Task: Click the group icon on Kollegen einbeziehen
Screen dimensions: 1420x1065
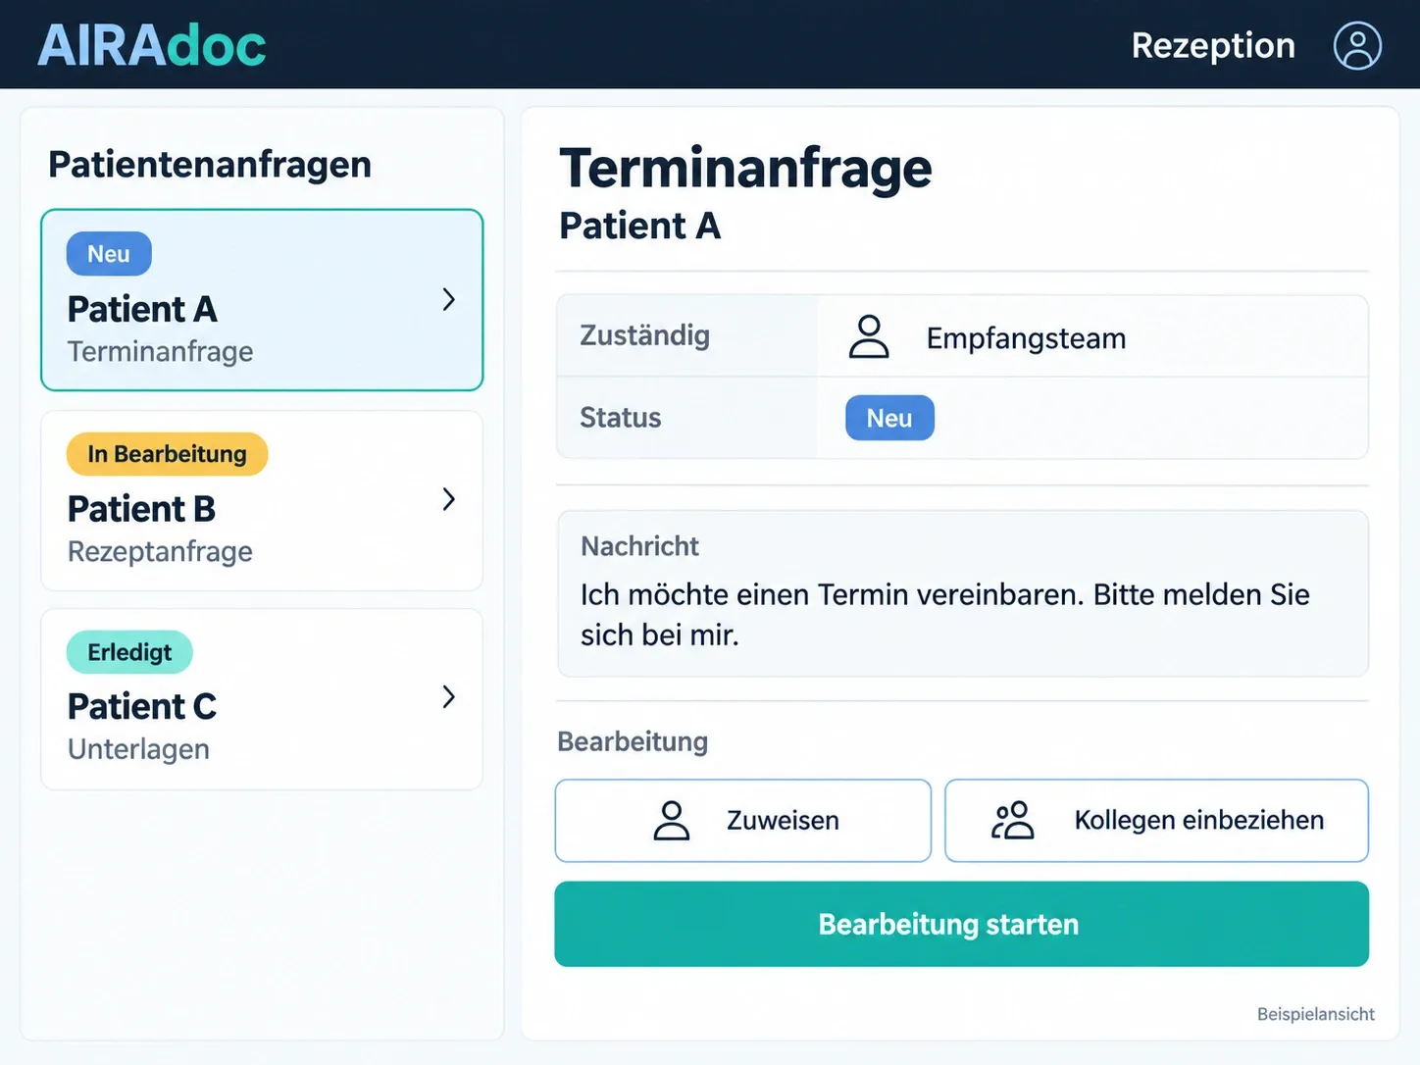Action: pyautogui.click(x=1013, y=821)
